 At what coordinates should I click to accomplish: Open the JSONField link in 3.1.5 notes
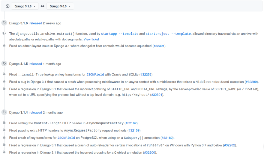coord(95,75)
